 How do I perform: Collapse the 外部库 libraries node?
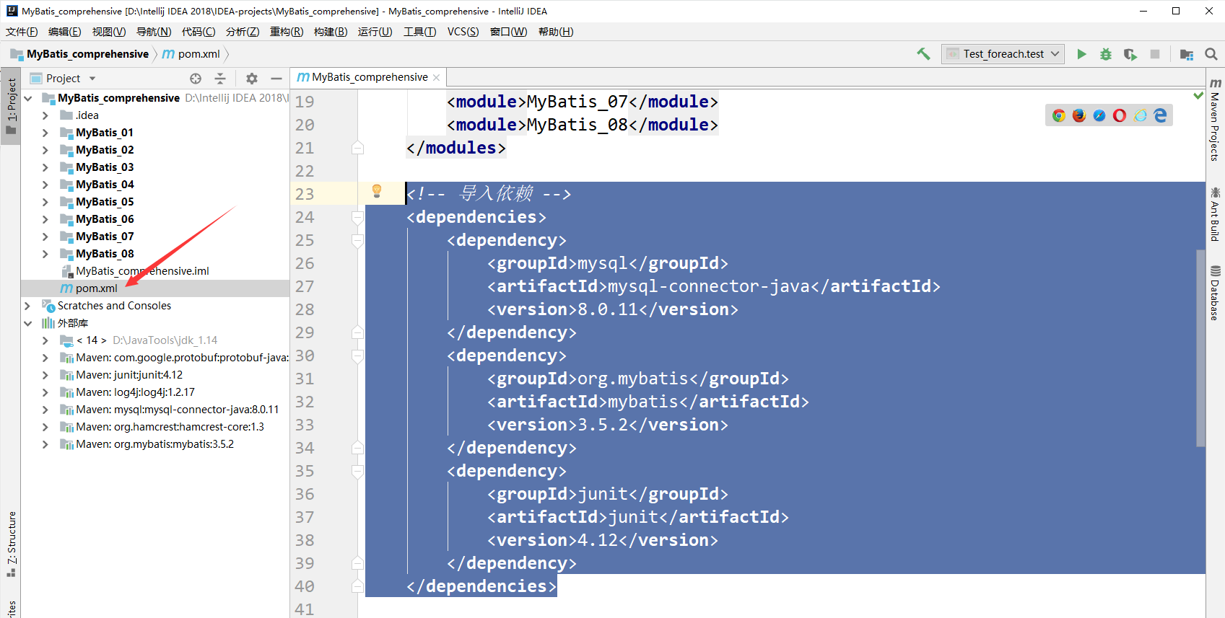[x=28, y=323]
